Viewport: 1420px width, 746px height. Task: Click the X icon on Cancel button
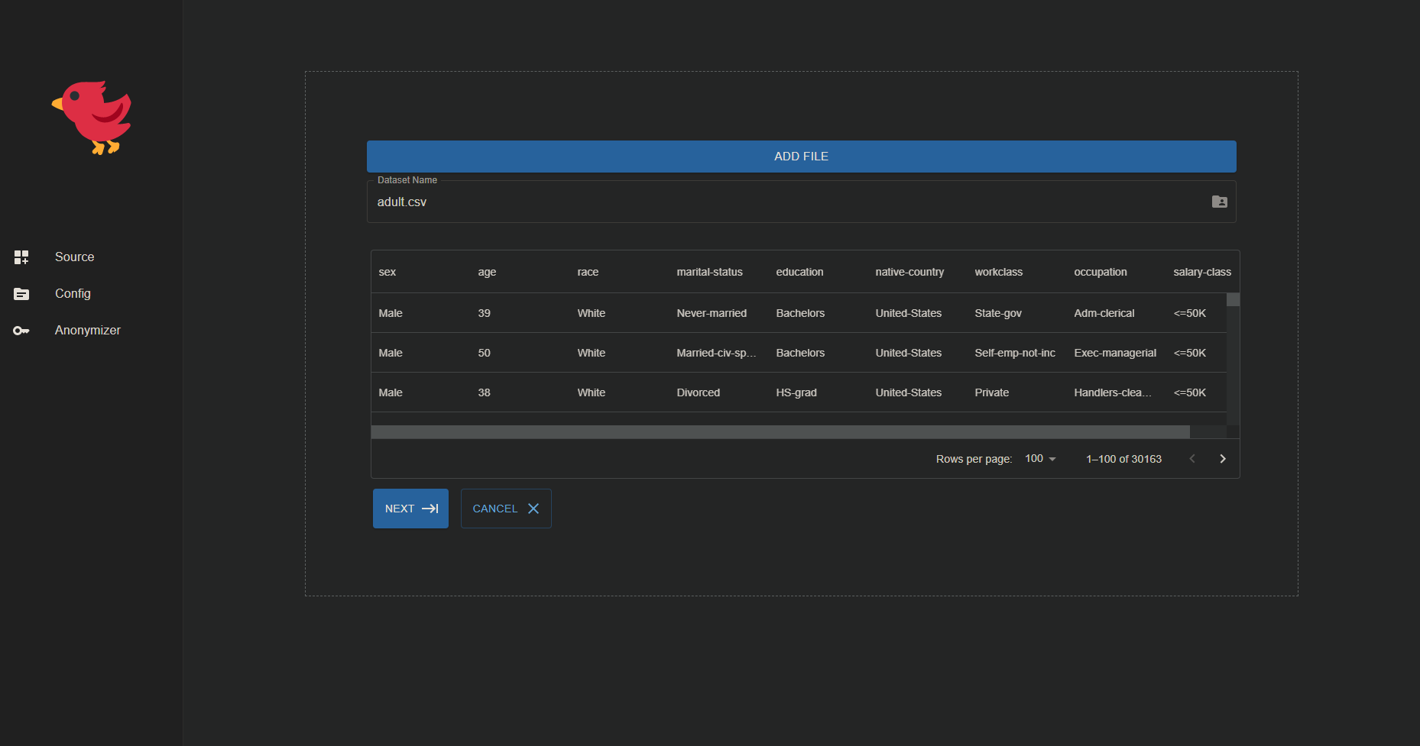533,509
